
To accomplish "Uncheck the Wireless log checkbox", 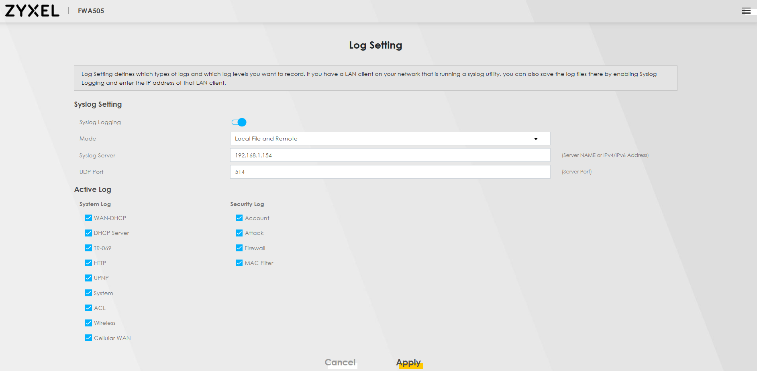I will (88, 322).
